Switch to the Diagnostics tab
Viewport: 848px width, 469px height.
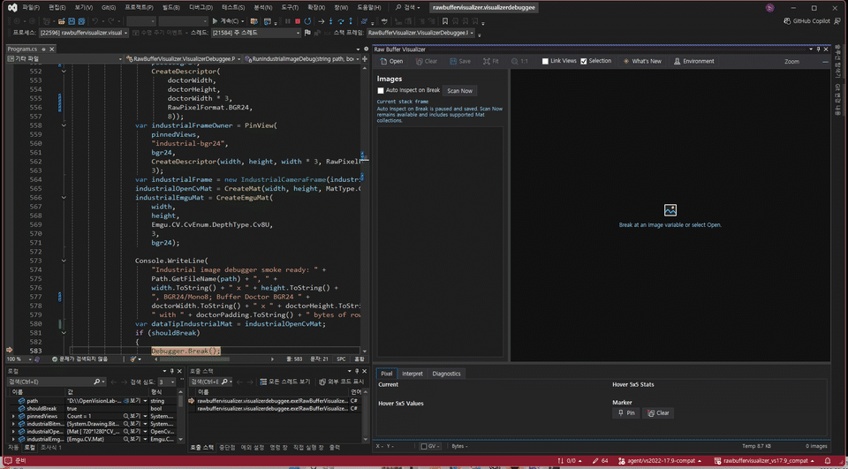click(446, 374)
